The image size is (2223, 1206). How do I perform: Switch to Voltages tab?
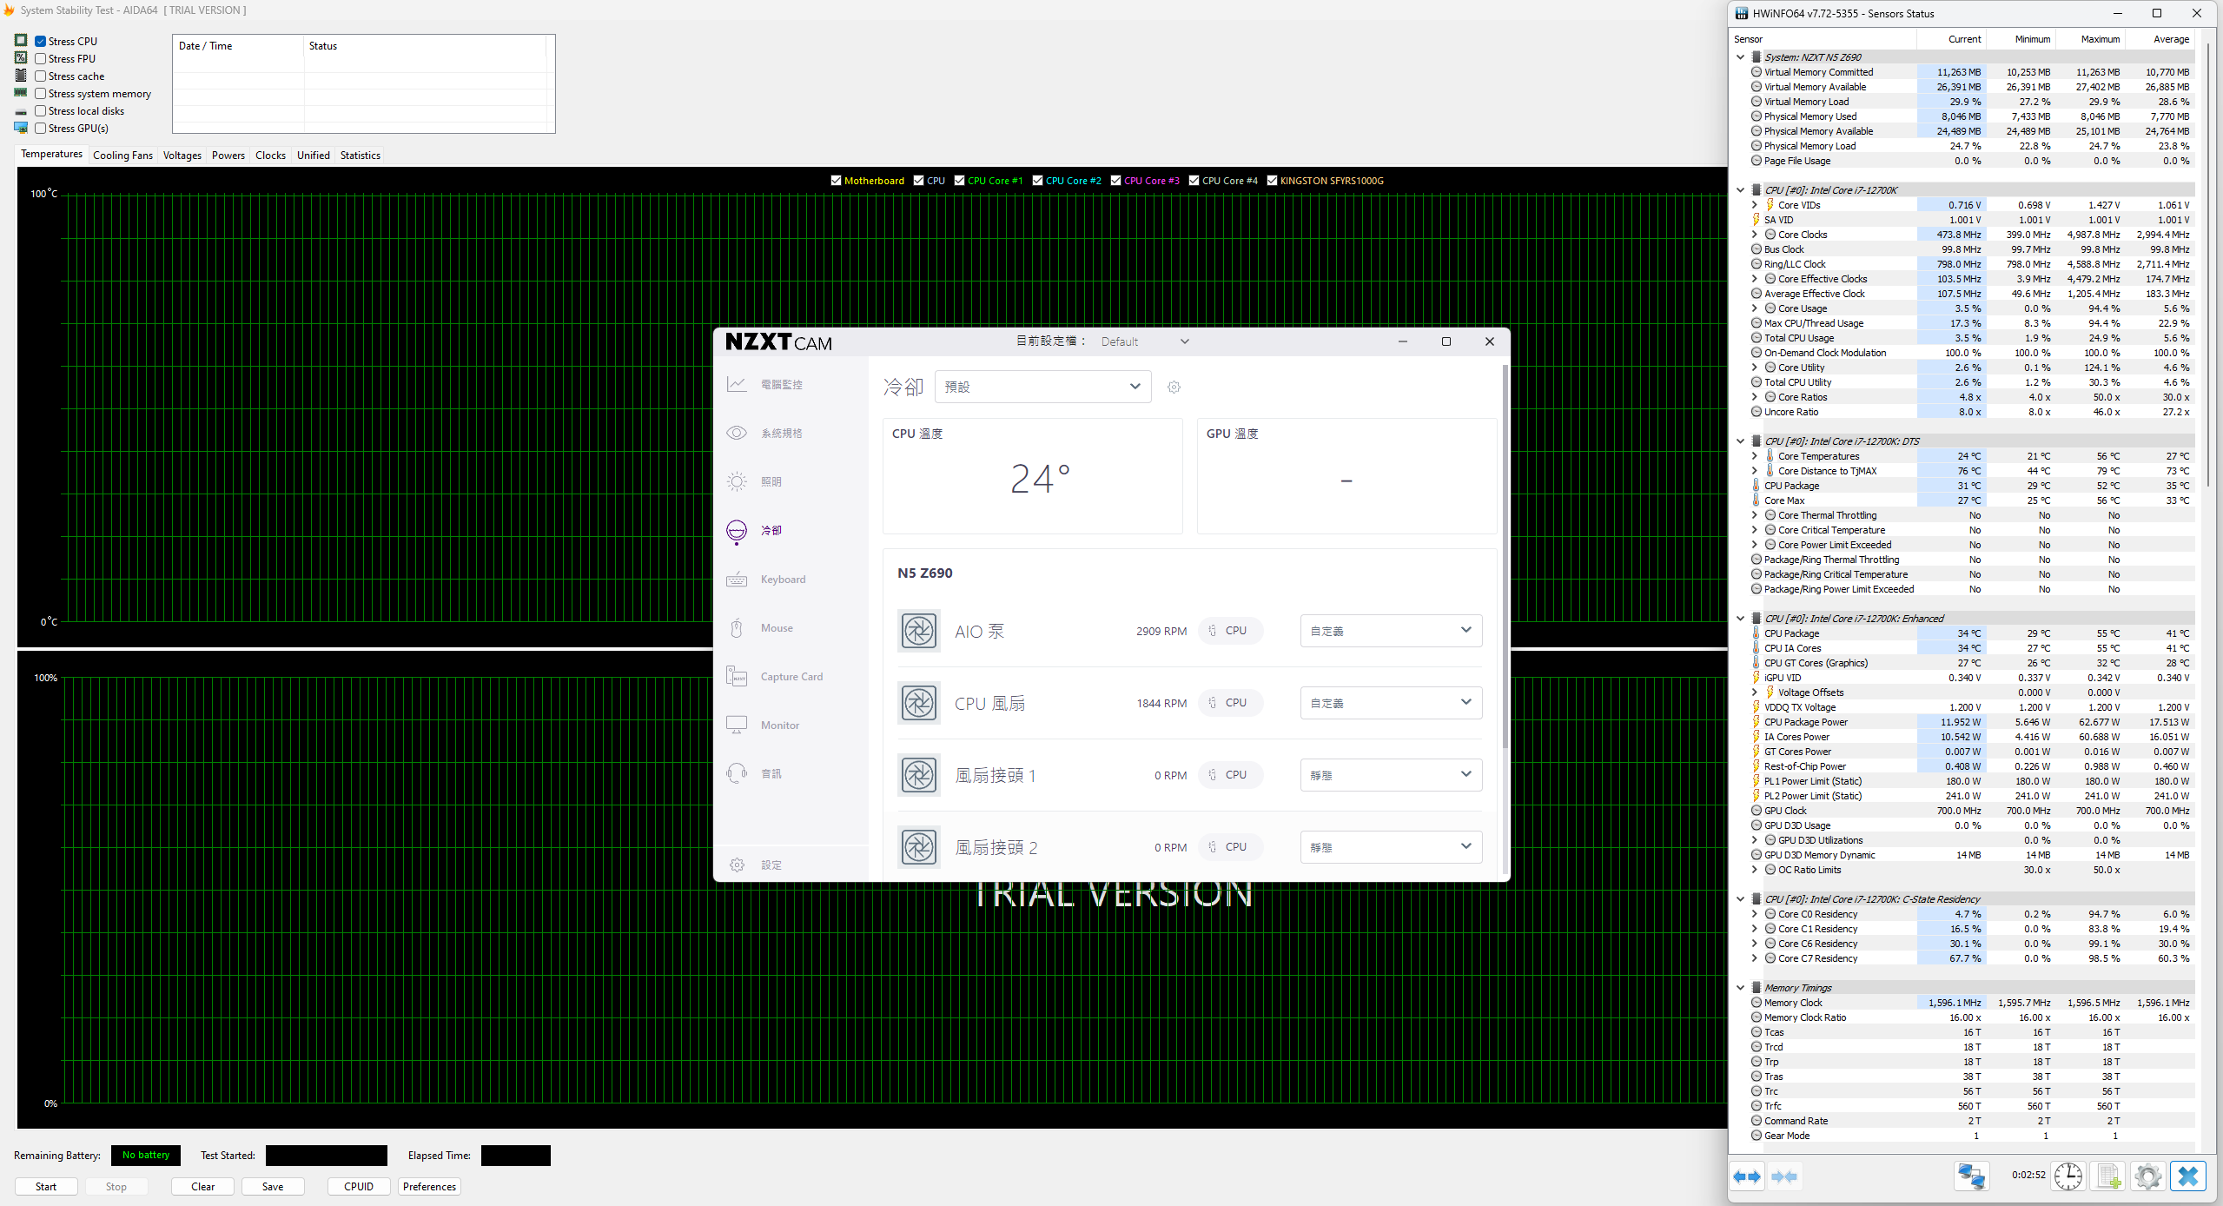tap(182, 156)
